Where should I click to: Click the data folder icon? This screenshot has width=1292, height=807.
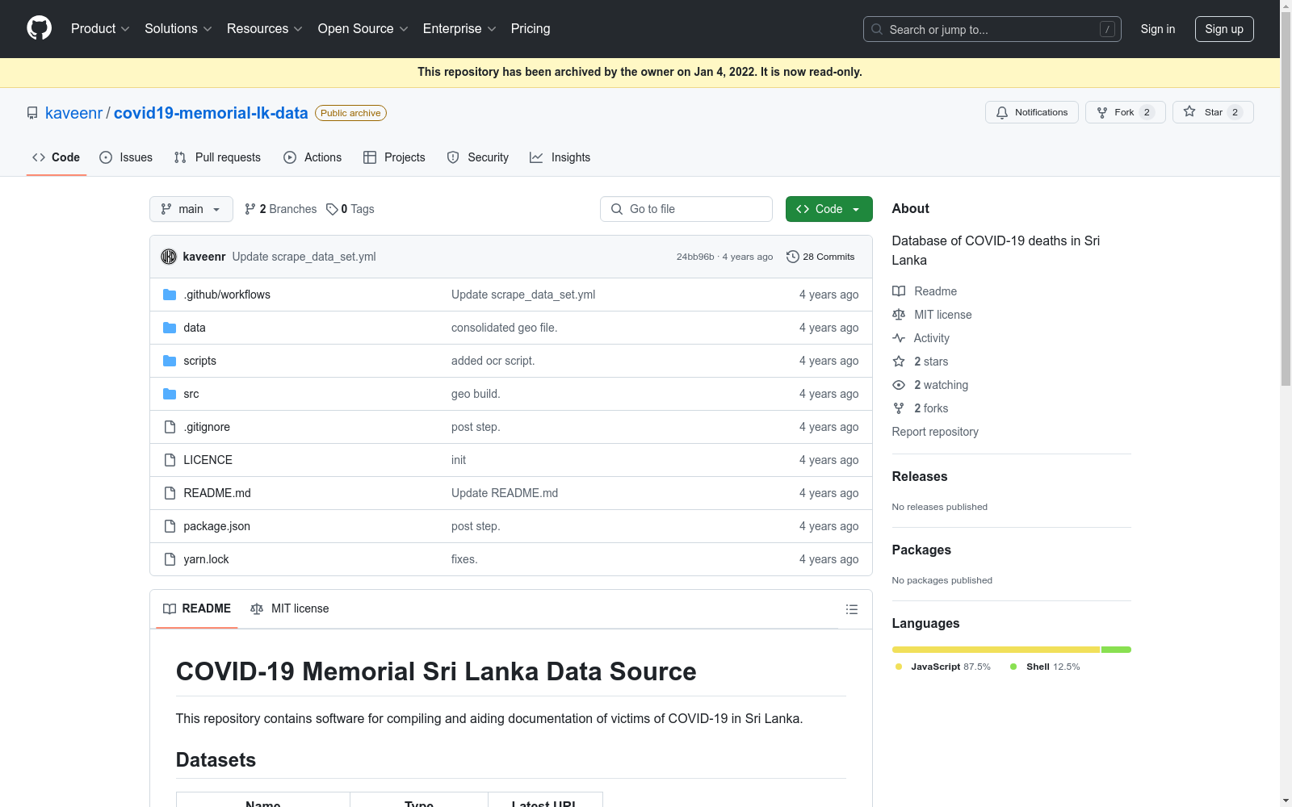pyautogui.click(x=170, y=328)
